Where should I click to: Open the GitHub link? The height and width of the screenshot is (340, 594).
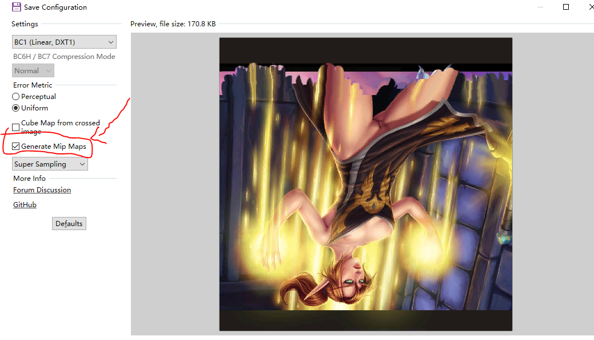pos(25,205)
